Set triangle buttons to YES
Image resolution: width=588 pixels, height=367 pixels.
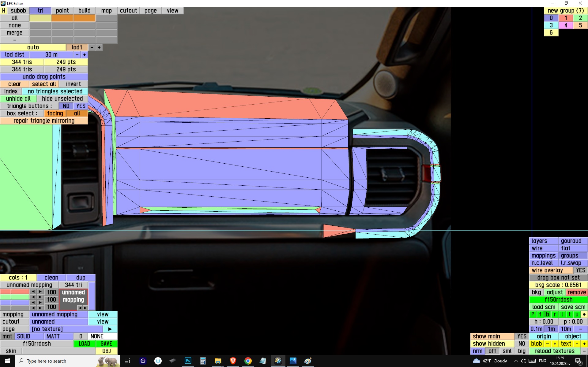[81, 106]
